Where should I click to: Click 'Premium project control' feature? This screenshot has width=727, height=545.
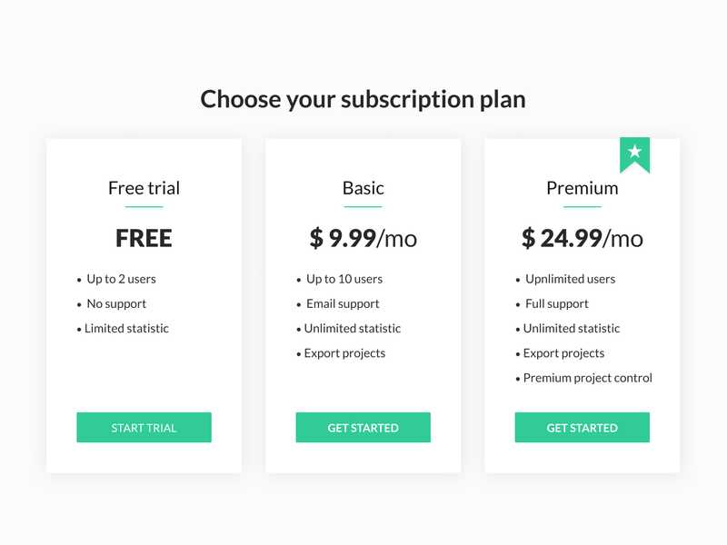tap(587, 378)
